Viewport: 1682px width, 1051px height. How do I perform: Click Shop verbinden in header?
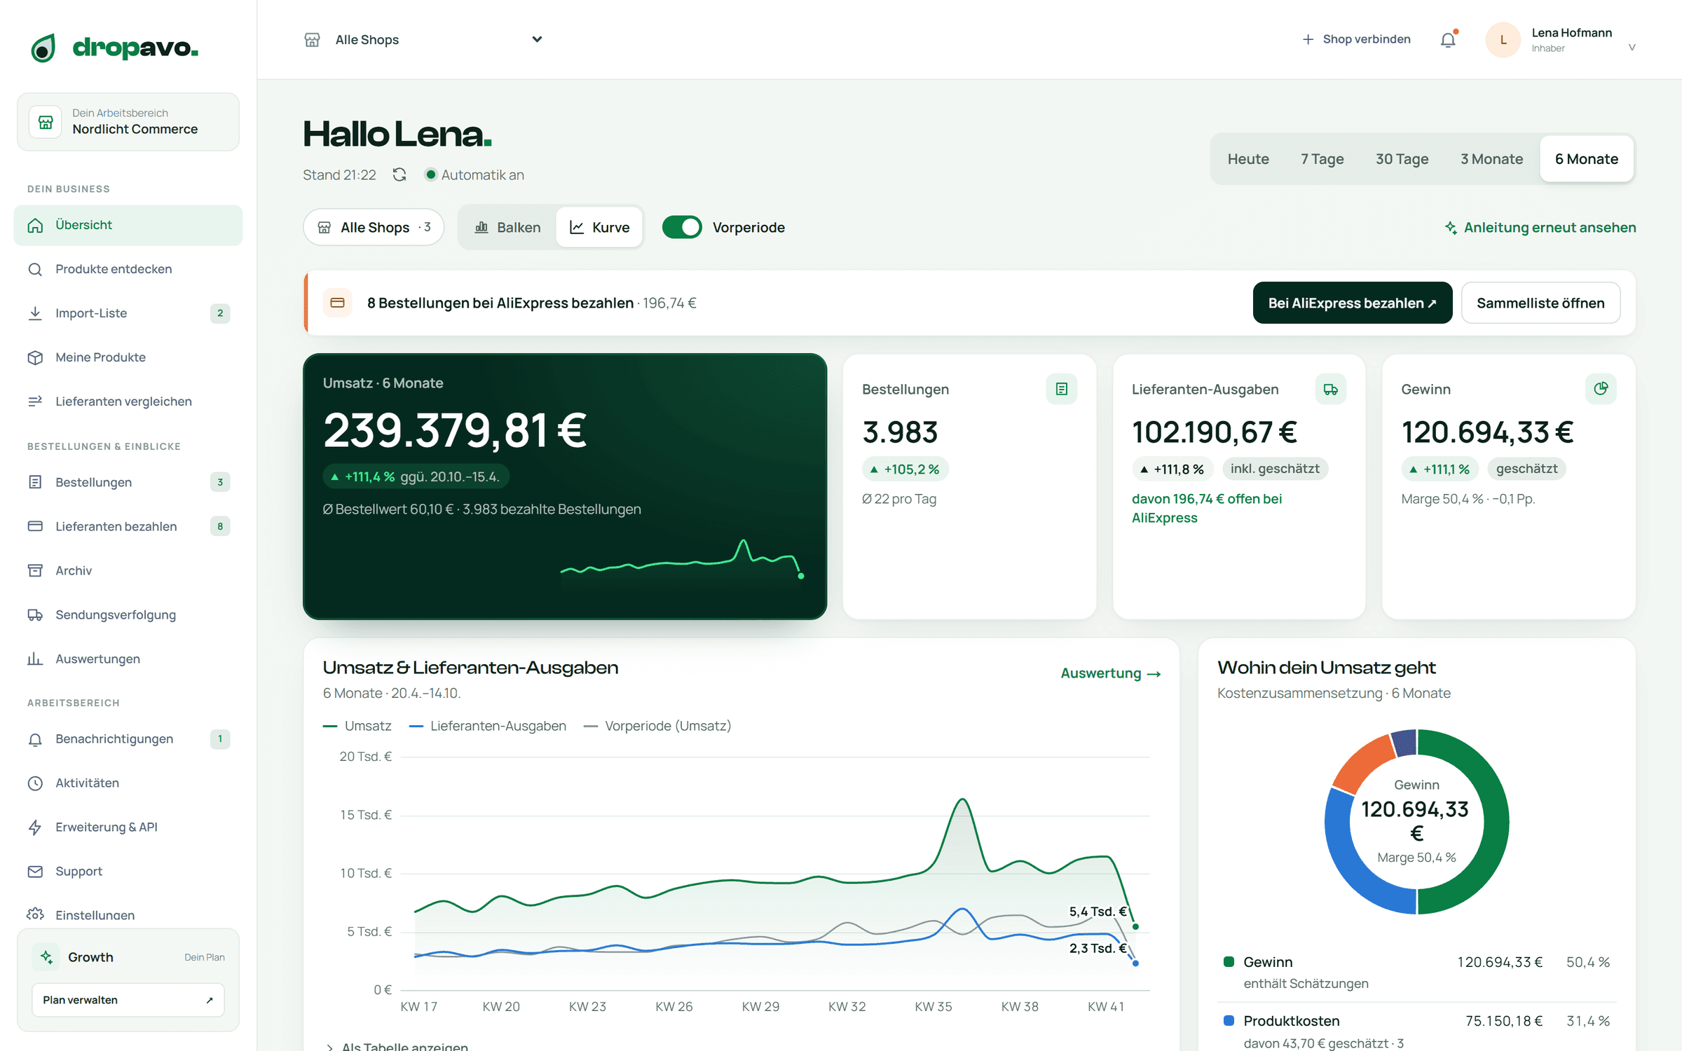[x=1356, y=39]
